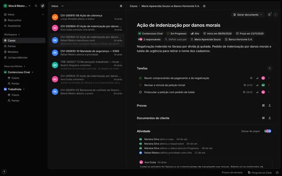282x176 pixels.
Task: Open options for Protocolar a petição task
Action: coord(269,92)
